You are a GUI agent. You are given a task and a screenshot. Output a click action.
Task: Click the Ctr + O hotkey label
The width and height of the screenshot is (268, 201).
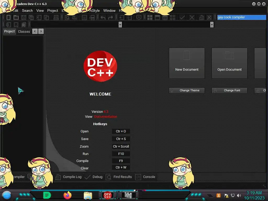pos(121,131)
